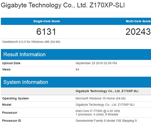Click the Model value Gigabyte Technology Z170XP-SLI
Viewport: 151px width, 123px height.
(x=105, y=105)
